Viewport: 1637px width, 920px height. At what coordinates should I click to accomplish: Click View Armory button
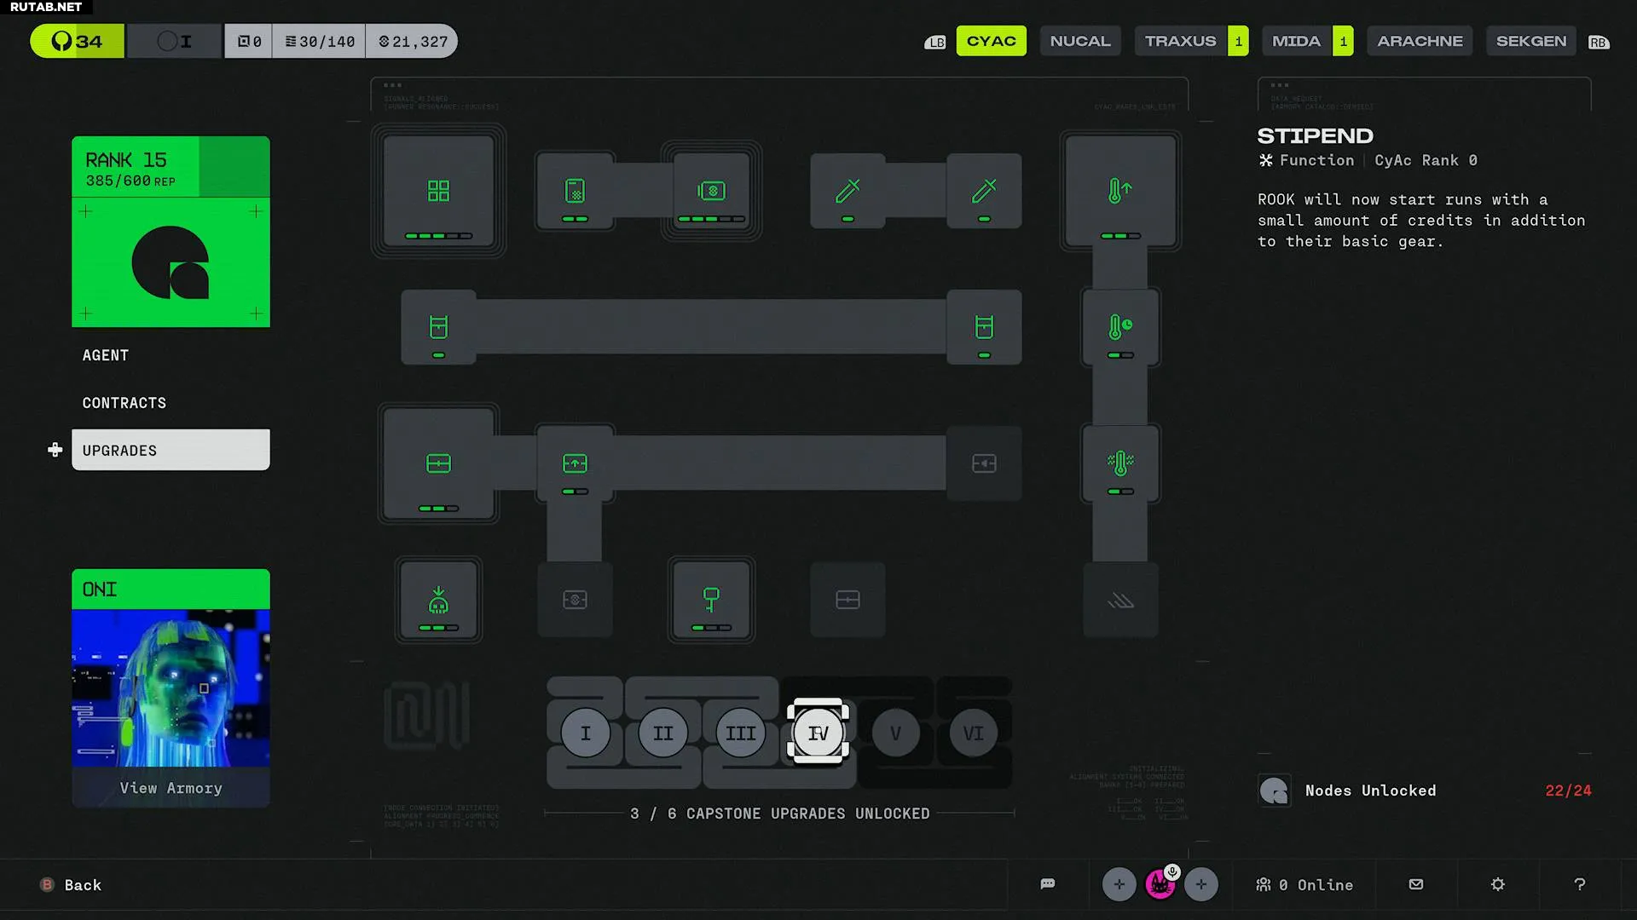click(x=171, y=788)
